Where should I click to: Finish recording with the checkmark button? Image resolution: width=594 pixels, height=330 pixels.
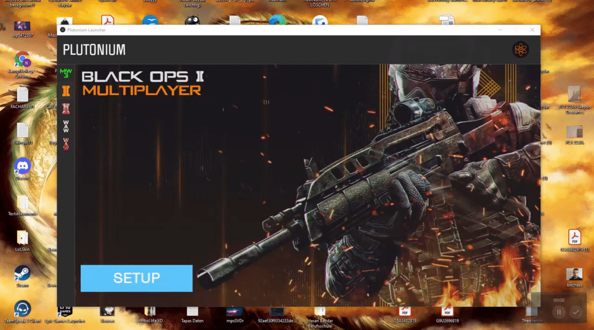(x=576, y=312)
